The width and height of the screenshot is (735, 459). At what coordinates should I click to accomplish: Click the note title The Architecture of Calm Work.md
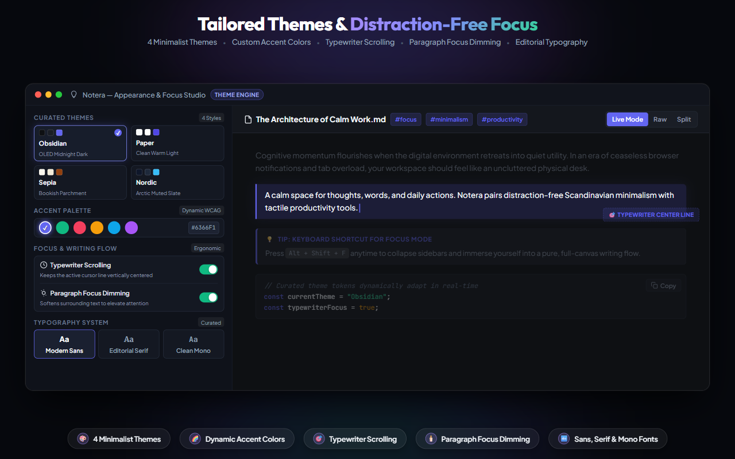tap(321, 119)
